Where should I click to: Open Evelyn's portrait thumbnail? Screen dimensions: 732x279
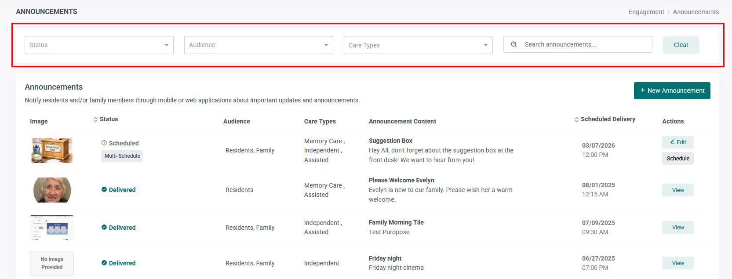[x=52, y=190]
